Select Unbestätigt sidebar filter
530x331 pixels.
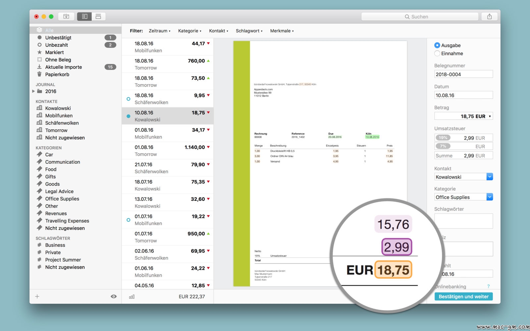76,38
